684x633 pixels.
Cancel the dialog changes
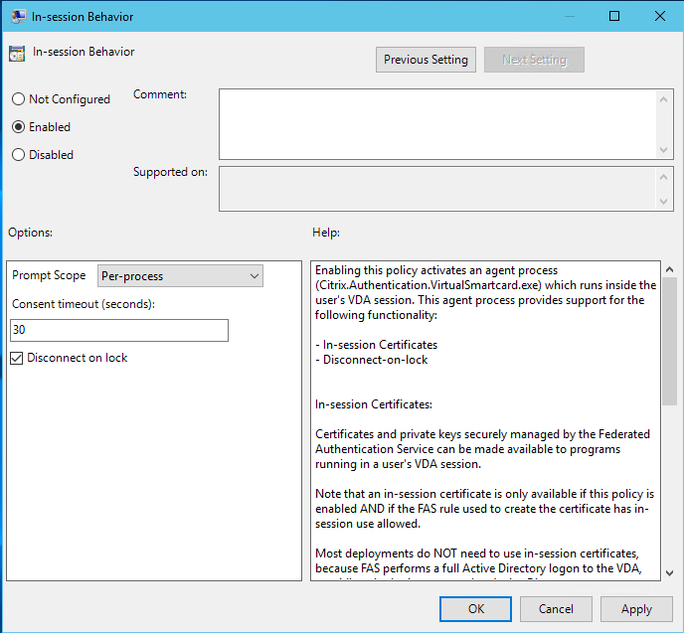[556, 609]
